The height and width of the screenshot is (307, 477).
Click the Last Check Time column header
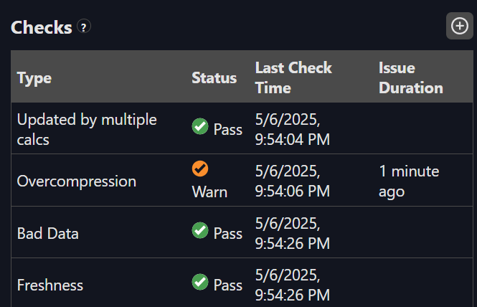coord(293,77)
